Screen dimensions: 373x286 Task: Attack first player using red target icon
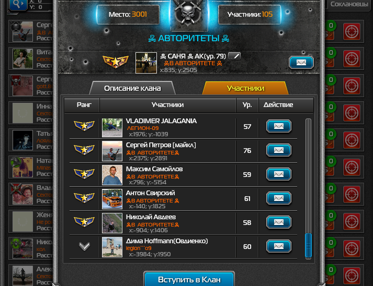pos(352,31)
